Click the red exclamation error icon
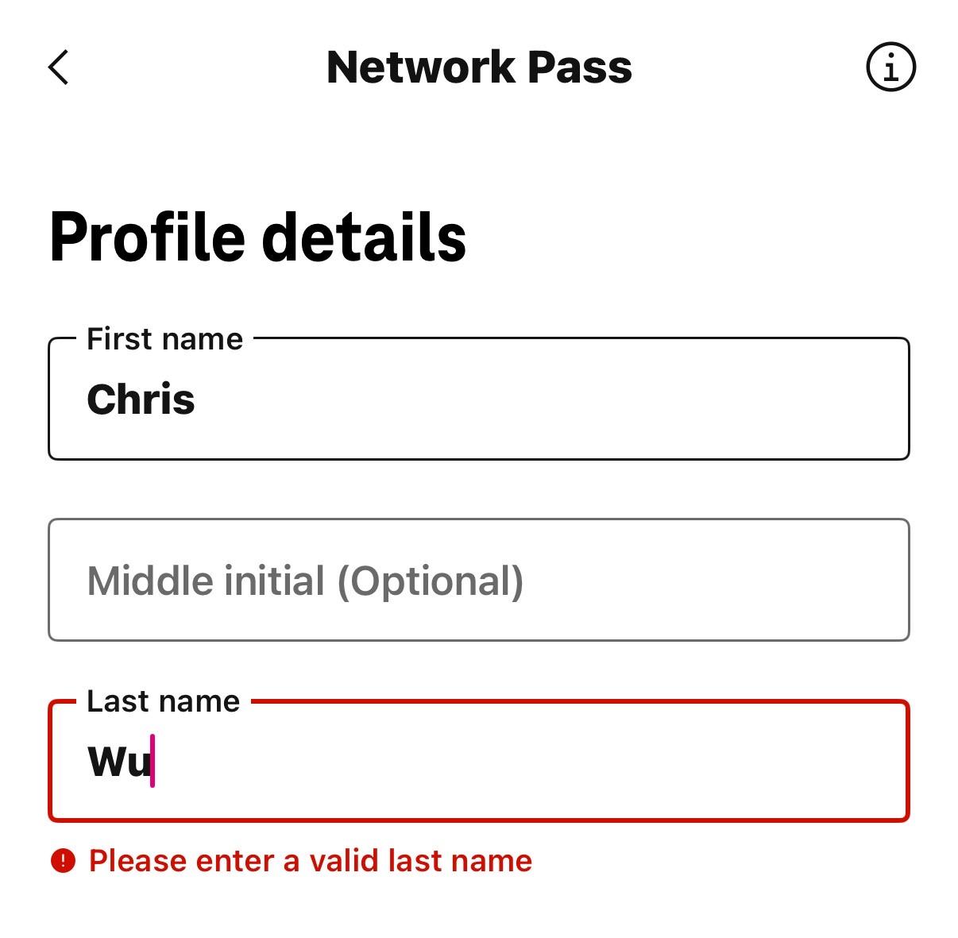958x938 pixels. (63, 860)
